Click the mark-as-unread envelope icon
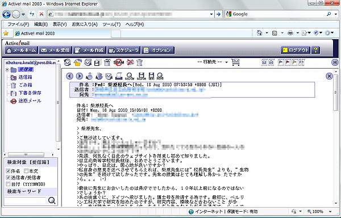 [x=264, y=62]
